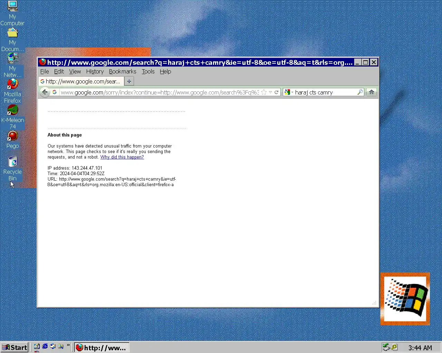The image size is (442, 353).
Task: Select the Mozilla Firefox desktop shortcut
Action: click(x=12, y=91)
